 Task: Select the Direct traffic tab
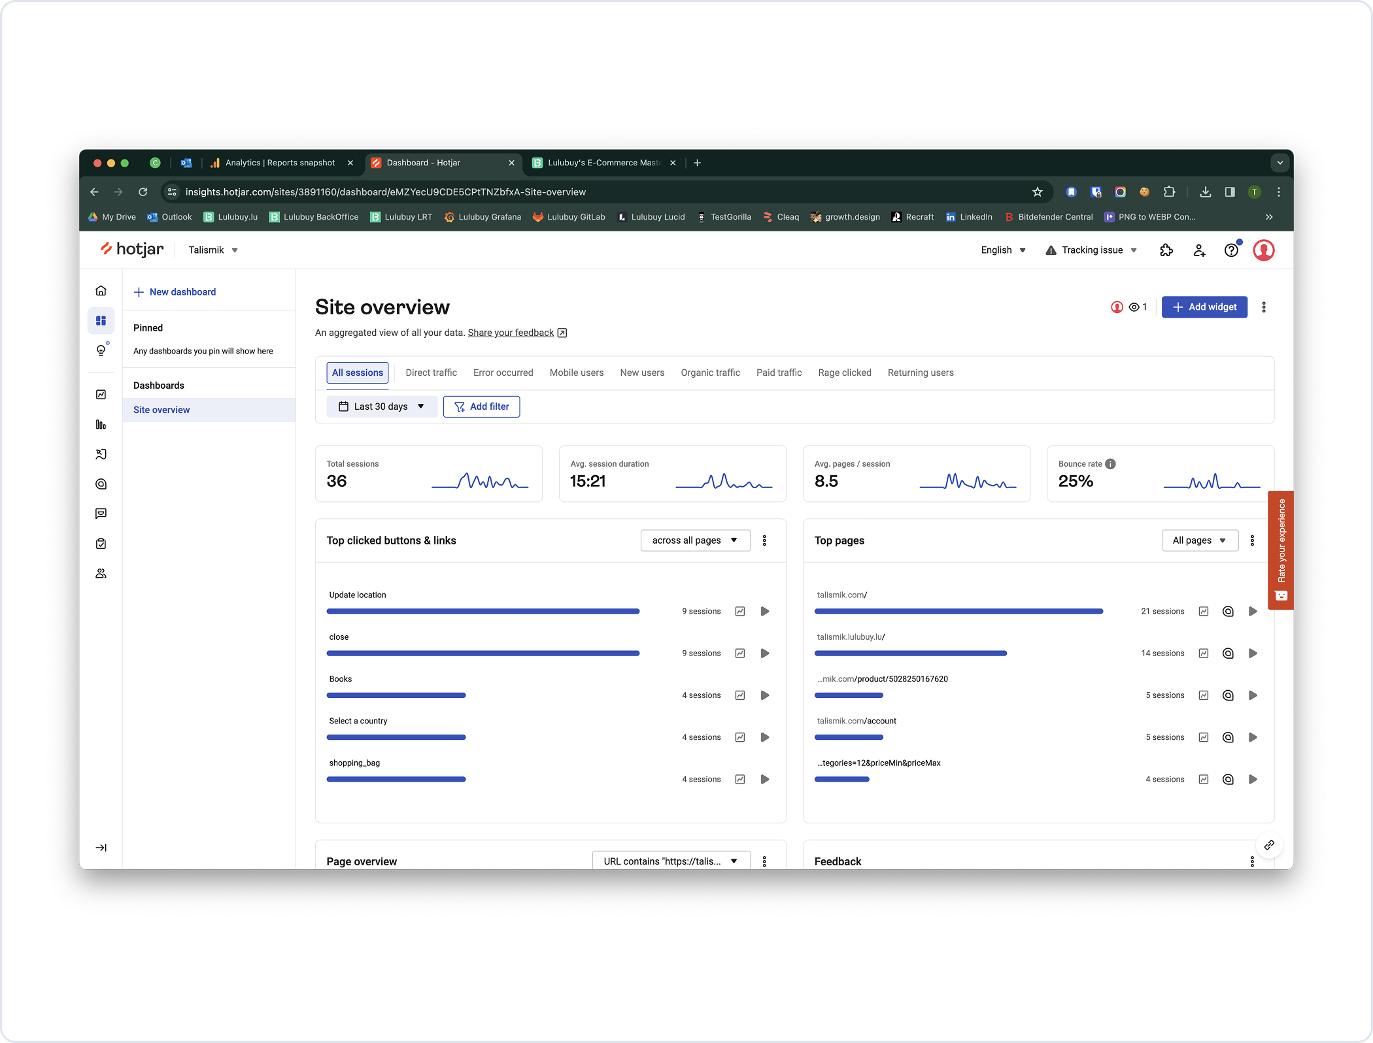pos(431,372)
